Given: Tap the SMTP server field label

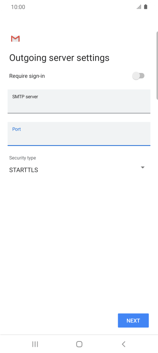Looking at the screenshot, I should point(25,97).
